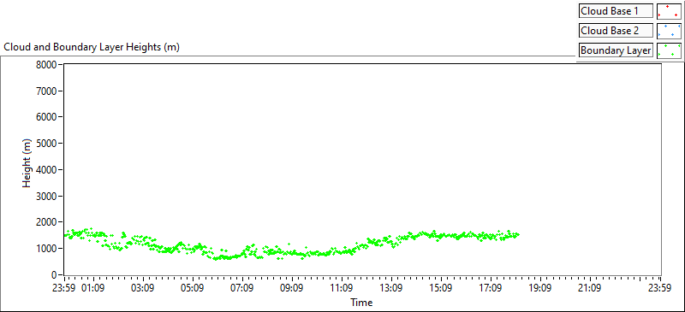The image size is (685, 312).
Task: Click the 05:09 time axis marker
Action: tap(193, 288)
